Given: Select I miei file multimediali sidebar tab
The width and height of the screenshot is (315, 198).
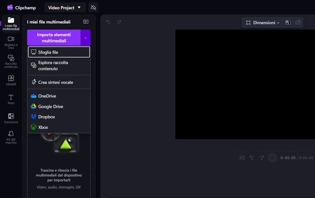Looking at the screenshot, I should (11, 24).
